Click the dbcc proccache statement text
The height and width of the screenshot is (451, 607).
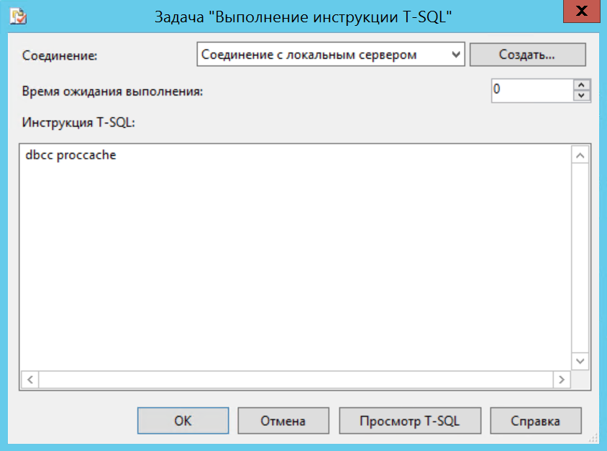[70, 155]
